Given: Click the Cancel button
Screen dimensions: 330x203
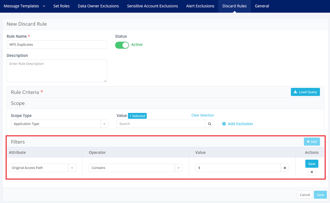Looking at the screenshot, I should 305,195.
